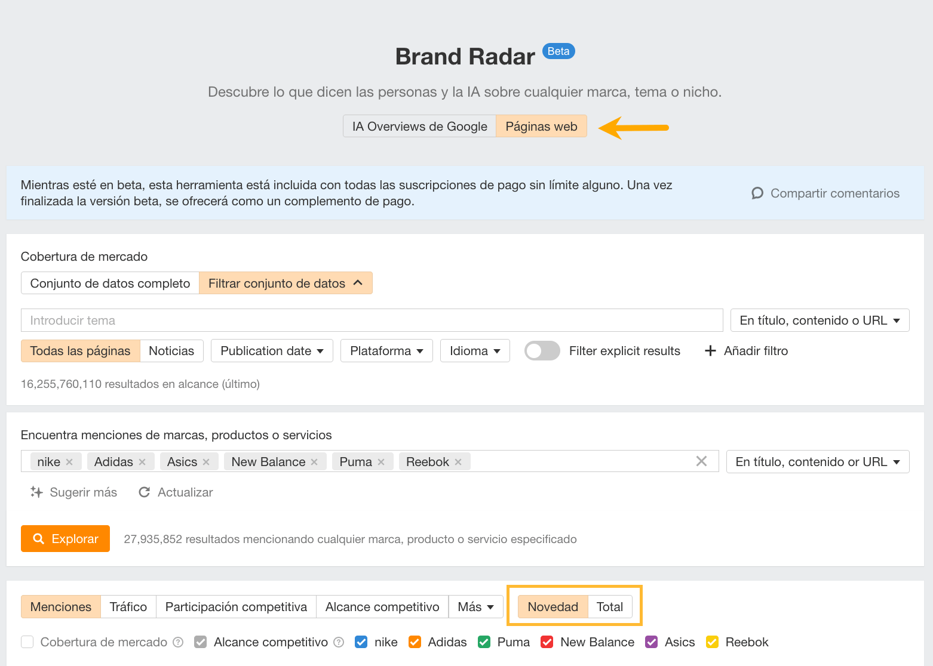Expand the Más dropdown

[475, 606]
